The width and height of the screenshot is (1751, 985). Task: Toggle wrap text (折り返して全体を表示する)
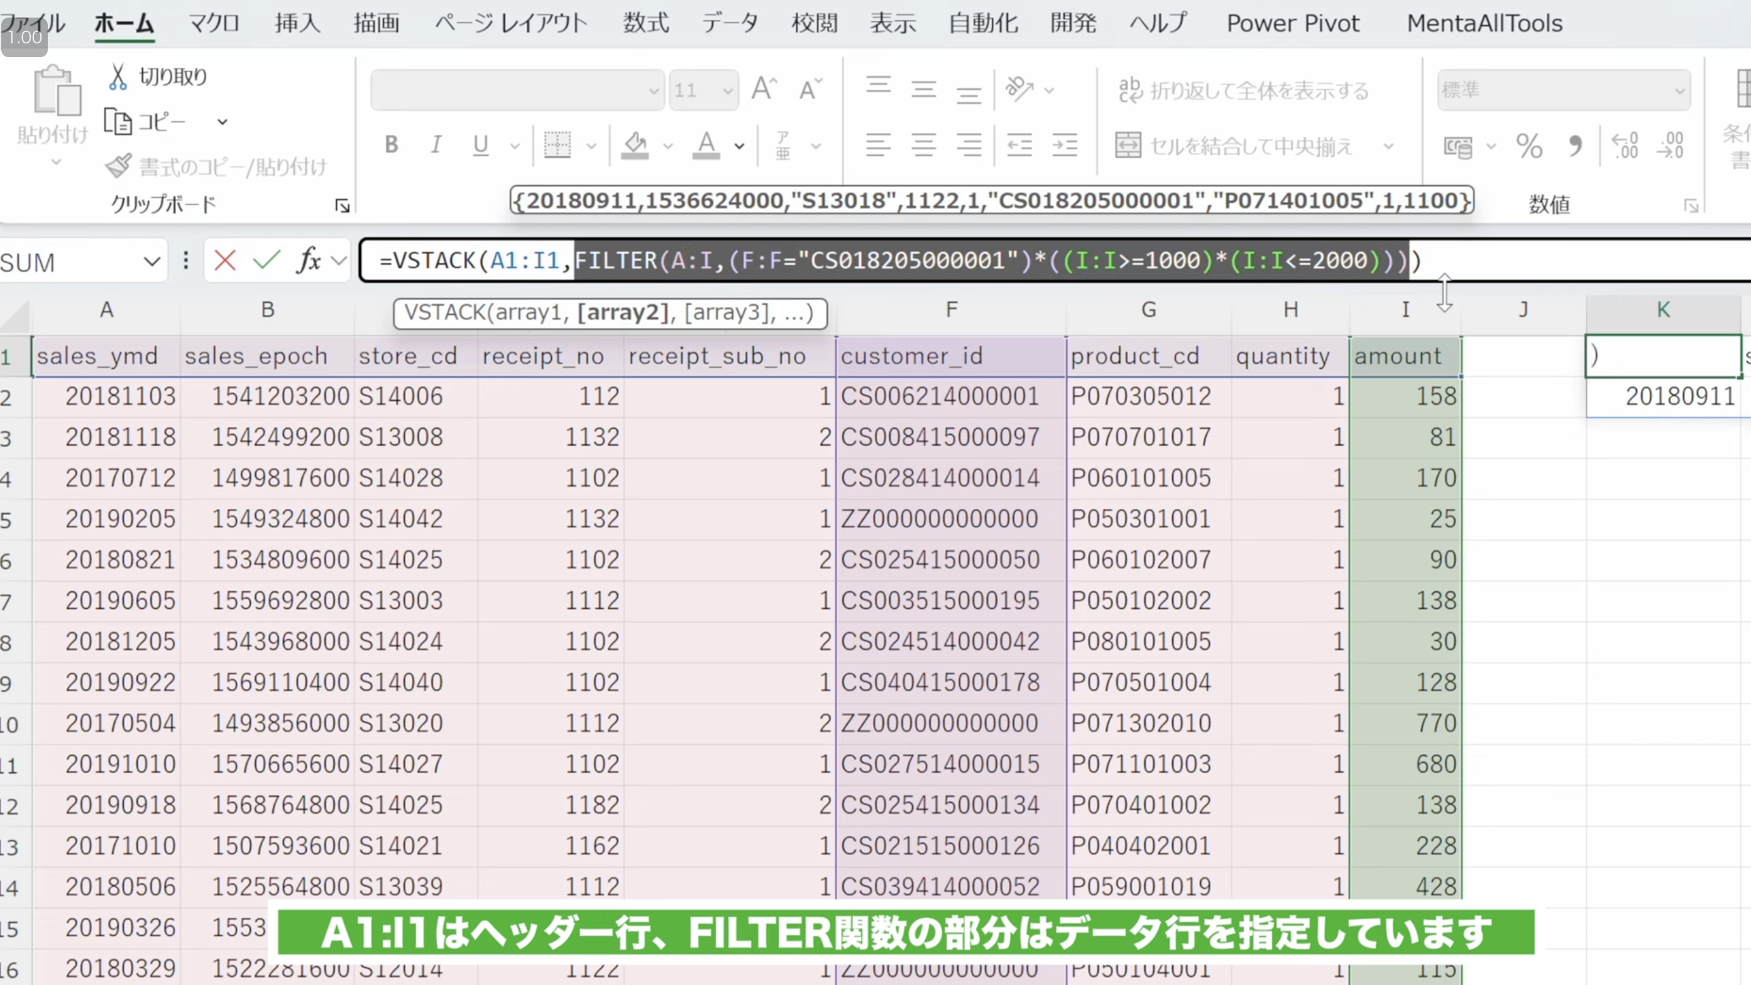[1243, 90]
